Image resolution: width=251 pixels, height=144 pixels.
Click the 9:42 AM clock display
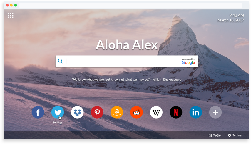coord(237,15)
